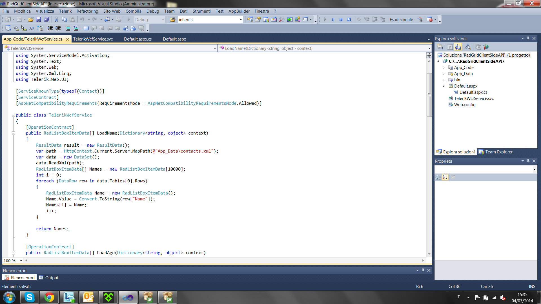Viewport: 541px width, 304px height.
Task: Click ASP.NET Configuration icon
Action: click(x=486, y=47)
